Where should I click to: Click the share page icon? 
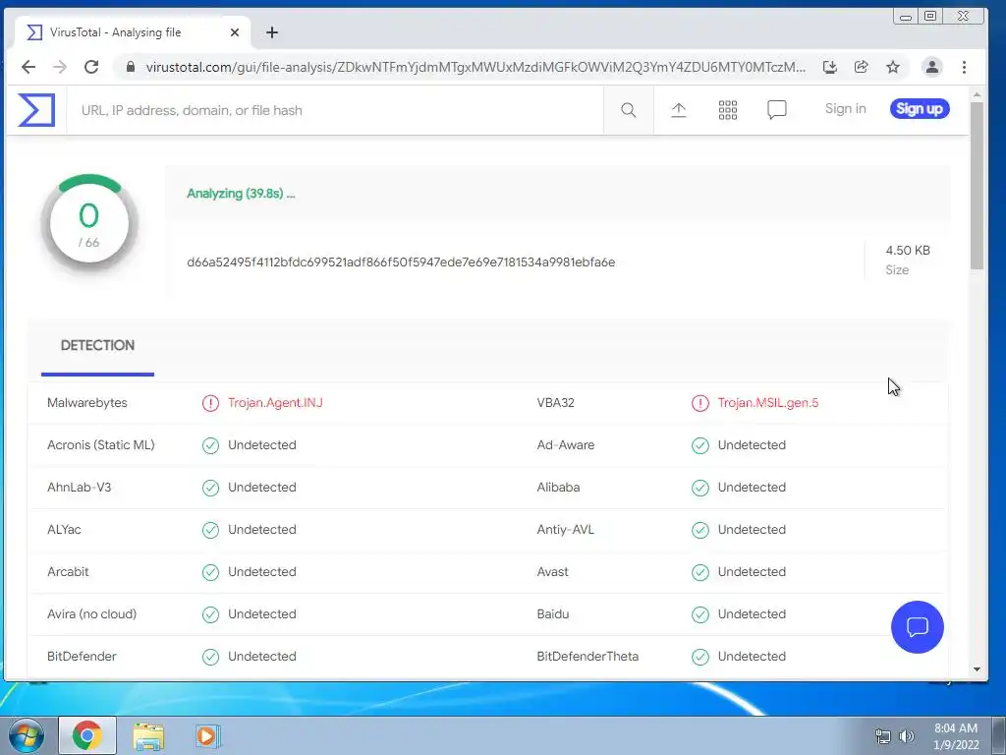coord(861,67)
